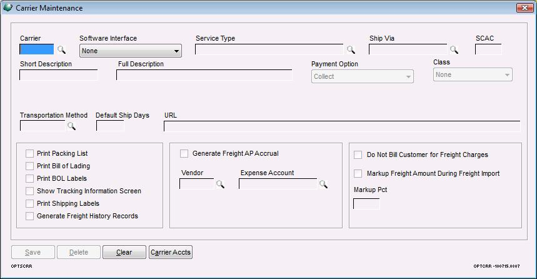Click the Delete button
The image size is (537, 279).
coord(79,252)
